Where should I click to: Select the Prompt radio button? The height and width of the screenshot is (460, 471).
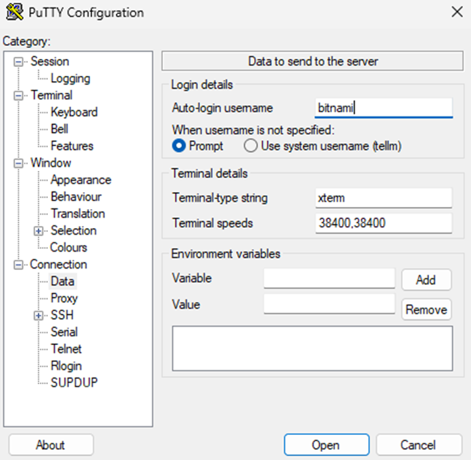click(178, 146)
